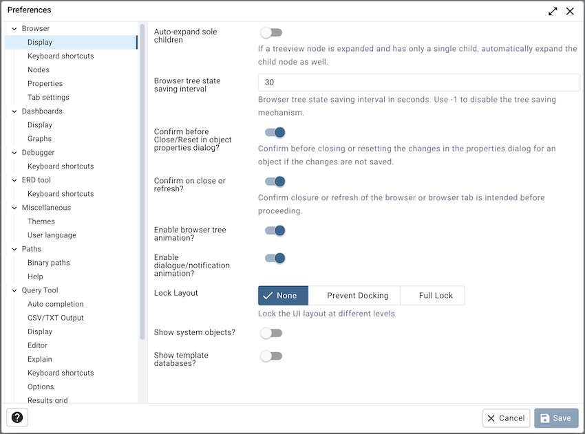This screenshot has width=585, height=434.
Task: Collapse the Dashboards tree node
Action: pos(14,111)
